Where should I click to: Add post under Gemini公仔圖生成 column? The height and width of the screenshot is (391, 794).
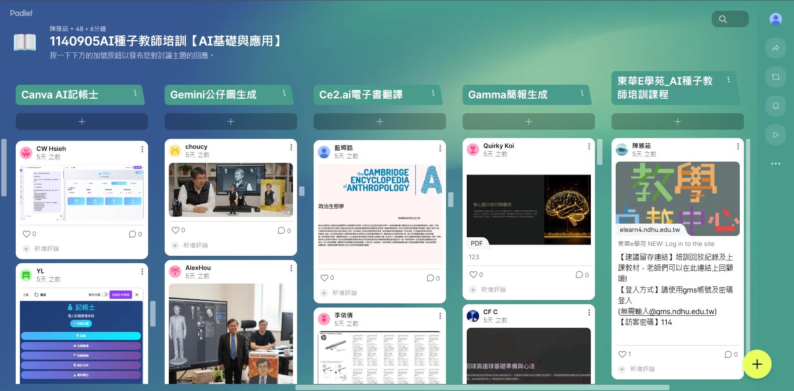coord(231,122)
